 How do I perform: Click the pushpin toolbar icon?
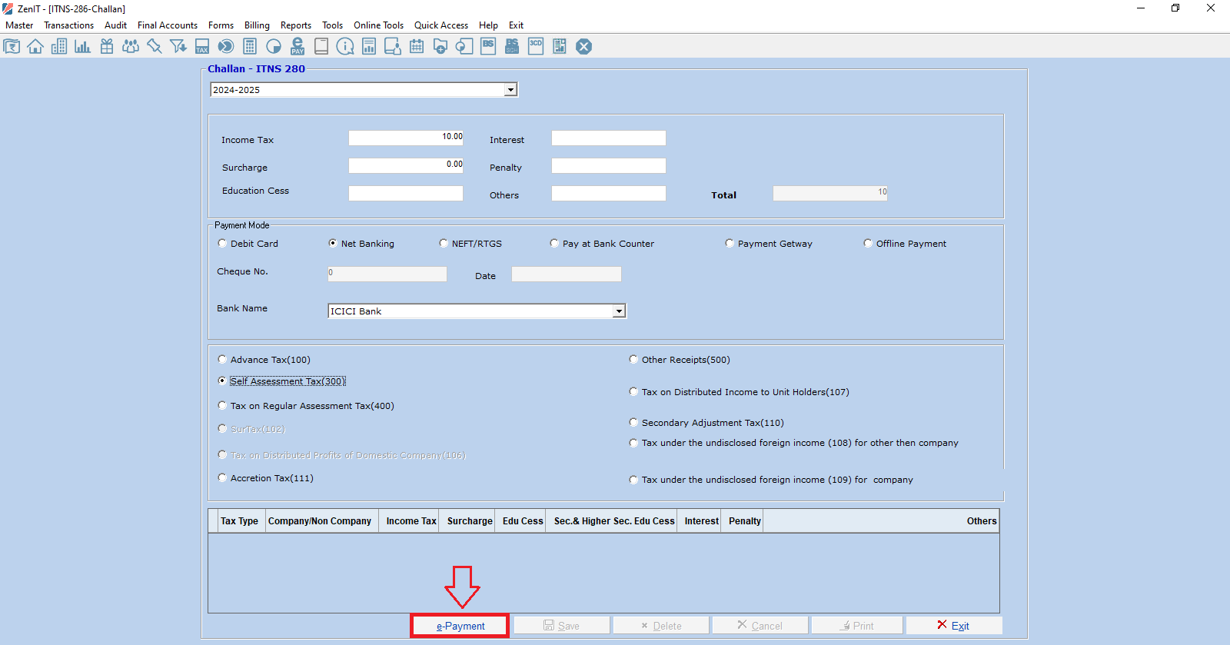pos(155,46)
